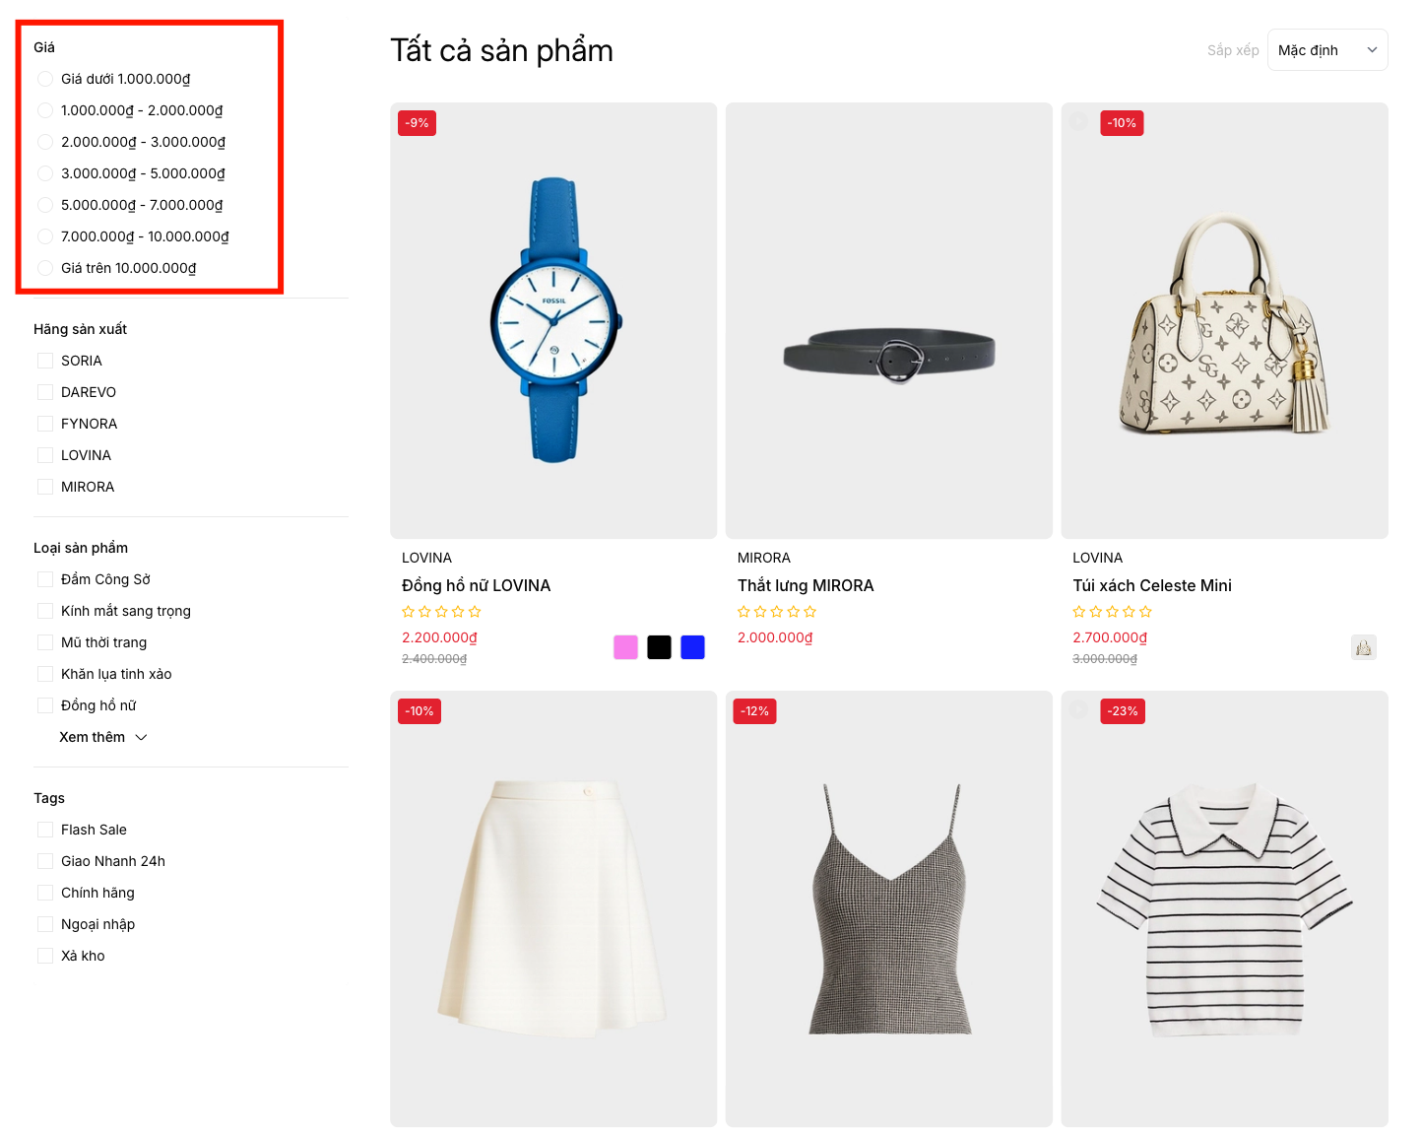1422x1135 pixels.
Task: Choose the 3.000.000₫ - 5.000.000₫ price range
Action: (45, 173)
